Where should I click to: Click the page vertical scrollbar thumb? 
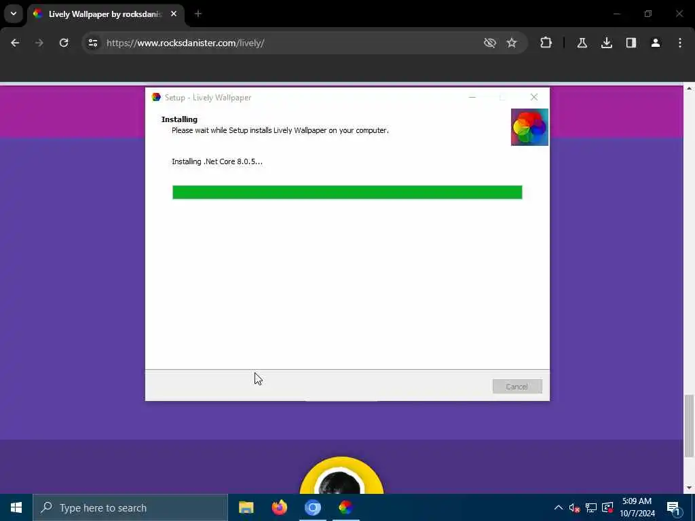pos(689,426)
